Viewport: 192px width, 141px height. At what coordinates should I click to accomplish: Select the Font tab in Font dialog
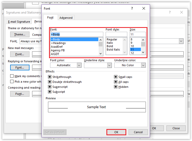point(50,17)
